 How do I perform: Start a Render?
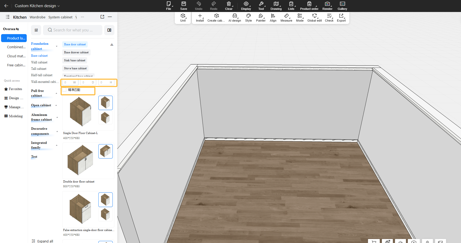(327, 6)
